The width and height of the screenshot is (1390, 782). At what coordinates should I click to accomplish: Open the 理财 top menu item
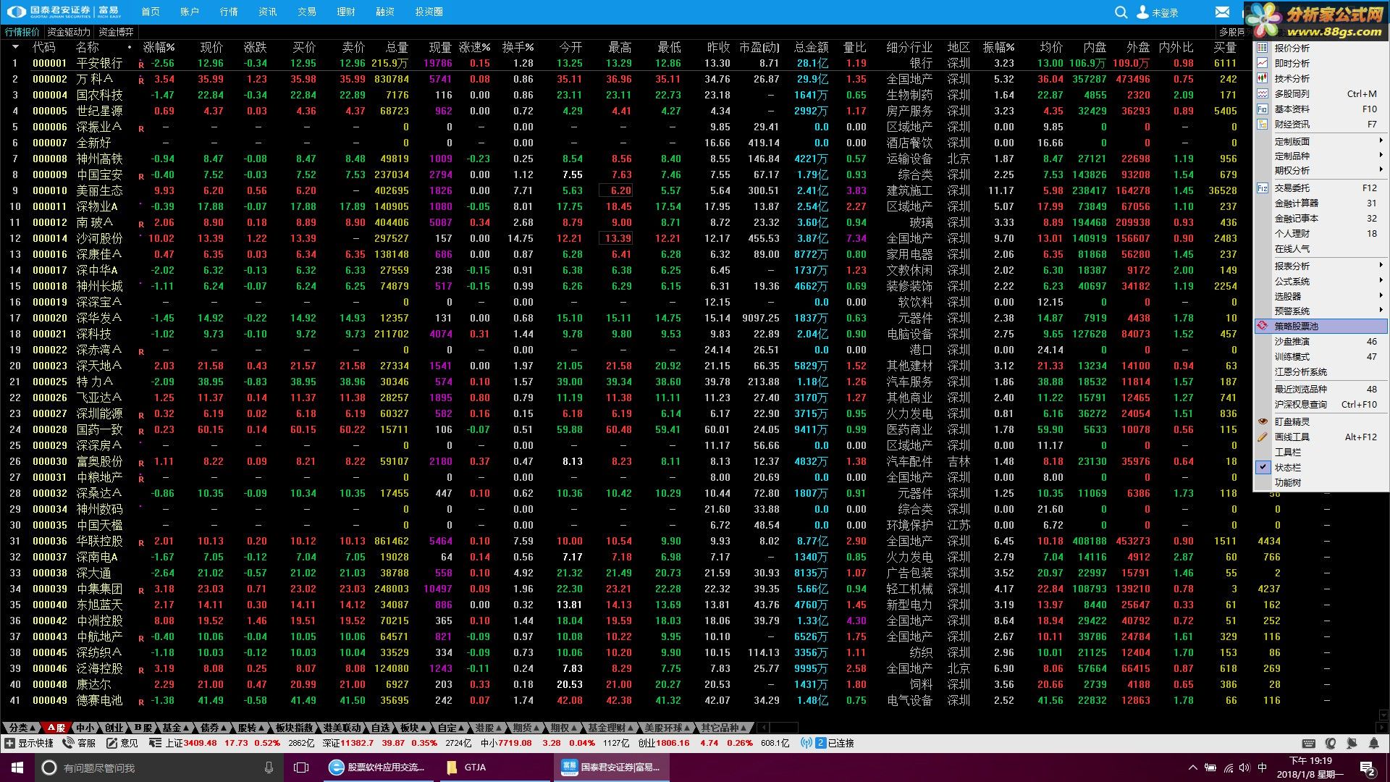click(x=346, y=12)
